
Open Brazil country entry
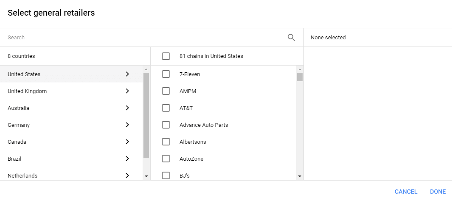tap(71, 159)
